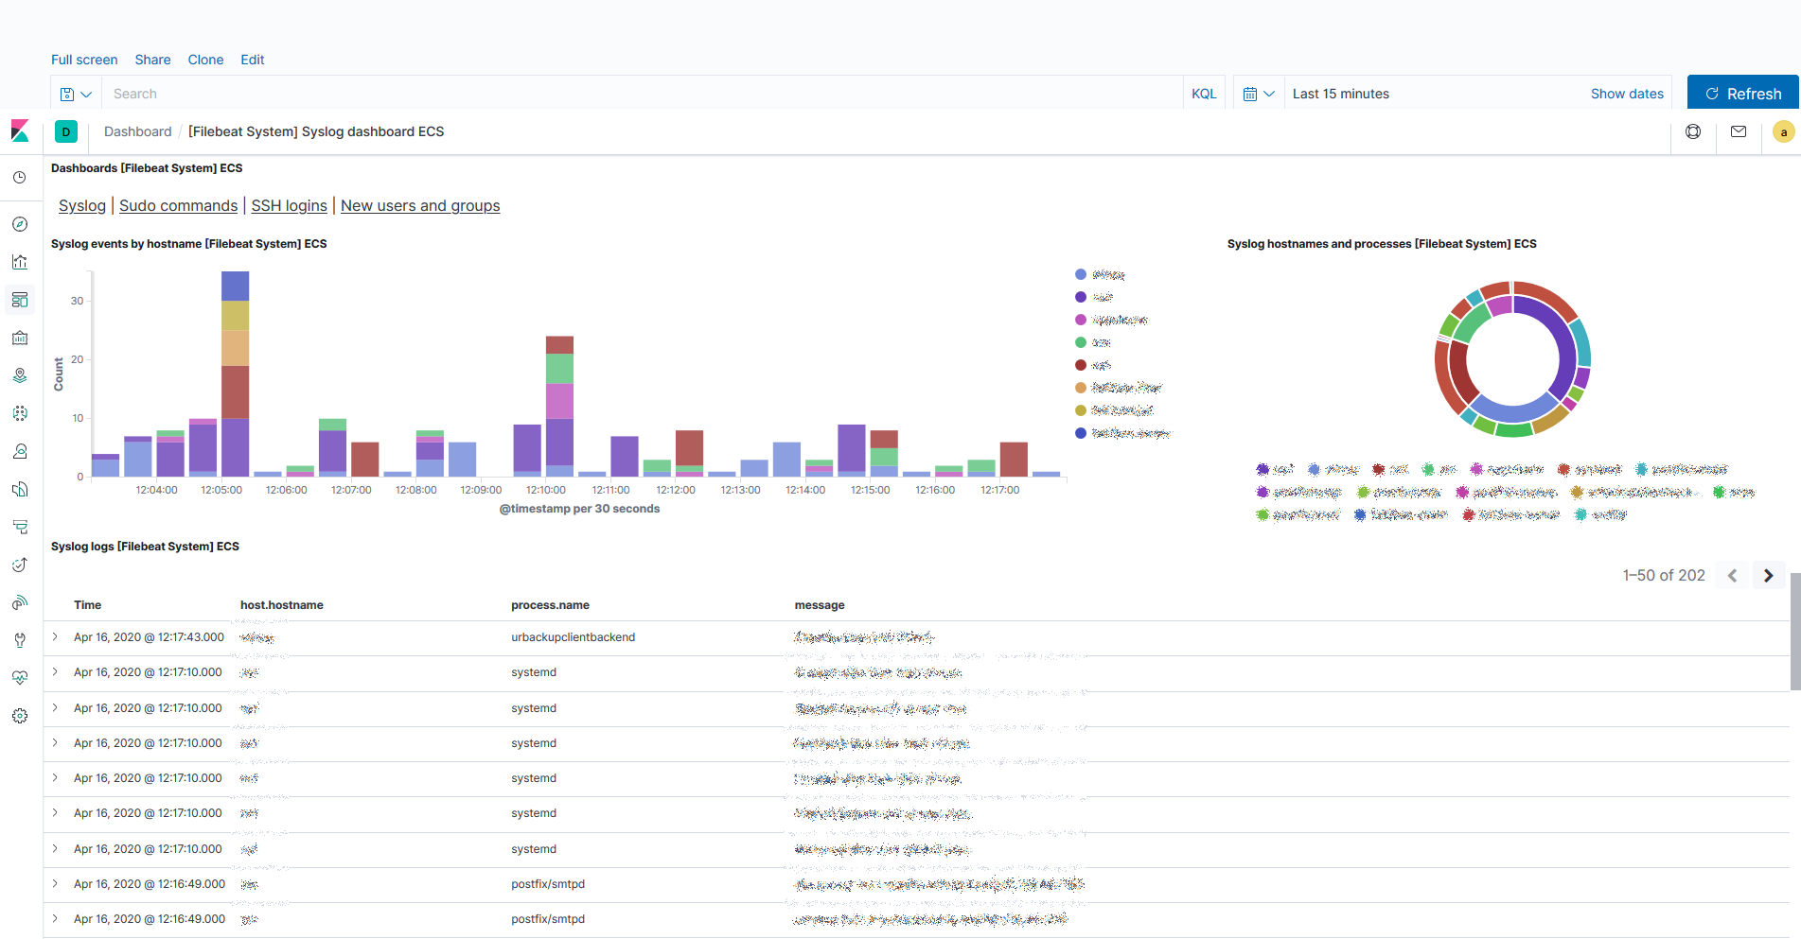Image resolution: width=1801 pixels, height=939 pixels.
Task: Open the Sudo commands dashboard link
Action: coord(178,205)
